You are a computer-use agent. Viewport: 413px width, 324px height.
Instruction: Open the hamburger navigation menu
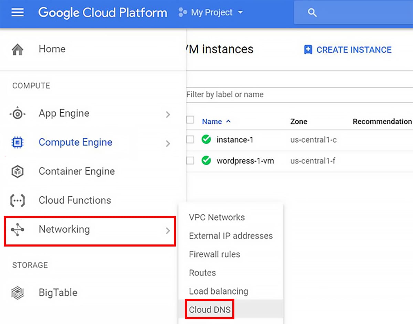pyautogui.click(x=18, y=13)
